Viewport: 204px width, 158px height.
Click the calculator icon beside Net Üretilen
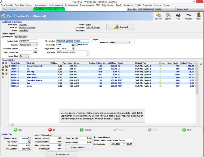point(29,149)
